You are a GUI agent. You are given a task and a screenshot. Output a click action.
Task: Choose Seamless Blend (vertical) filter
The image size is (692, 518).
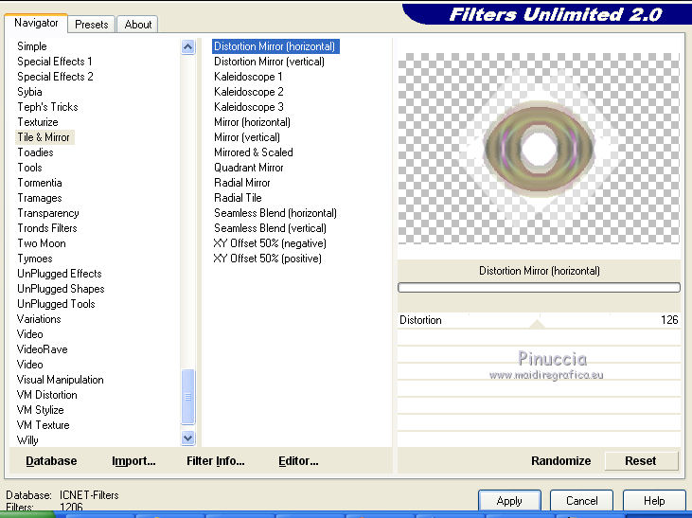270,228
